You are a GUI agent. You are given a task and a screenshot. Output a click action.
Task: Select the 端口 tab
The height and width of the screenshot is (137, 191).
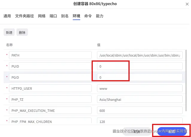[x=53, y=16]
